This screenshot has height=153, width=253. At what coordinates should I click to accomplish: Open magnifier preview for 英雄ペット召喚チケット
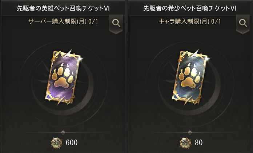tap(116, 24)
